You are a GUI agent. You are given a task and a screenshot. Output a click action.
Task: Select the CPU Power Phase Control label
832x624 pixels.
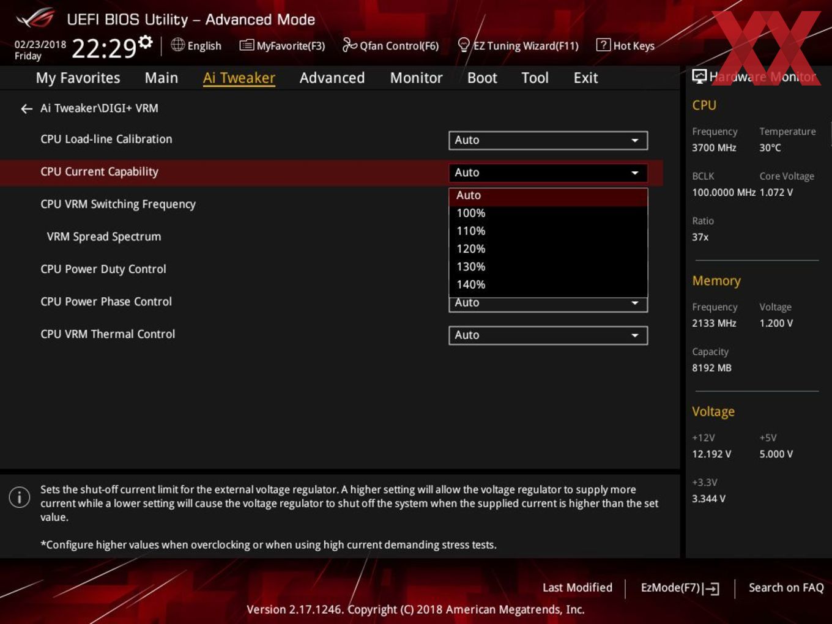pyautogui.click(x=106, y=302)
